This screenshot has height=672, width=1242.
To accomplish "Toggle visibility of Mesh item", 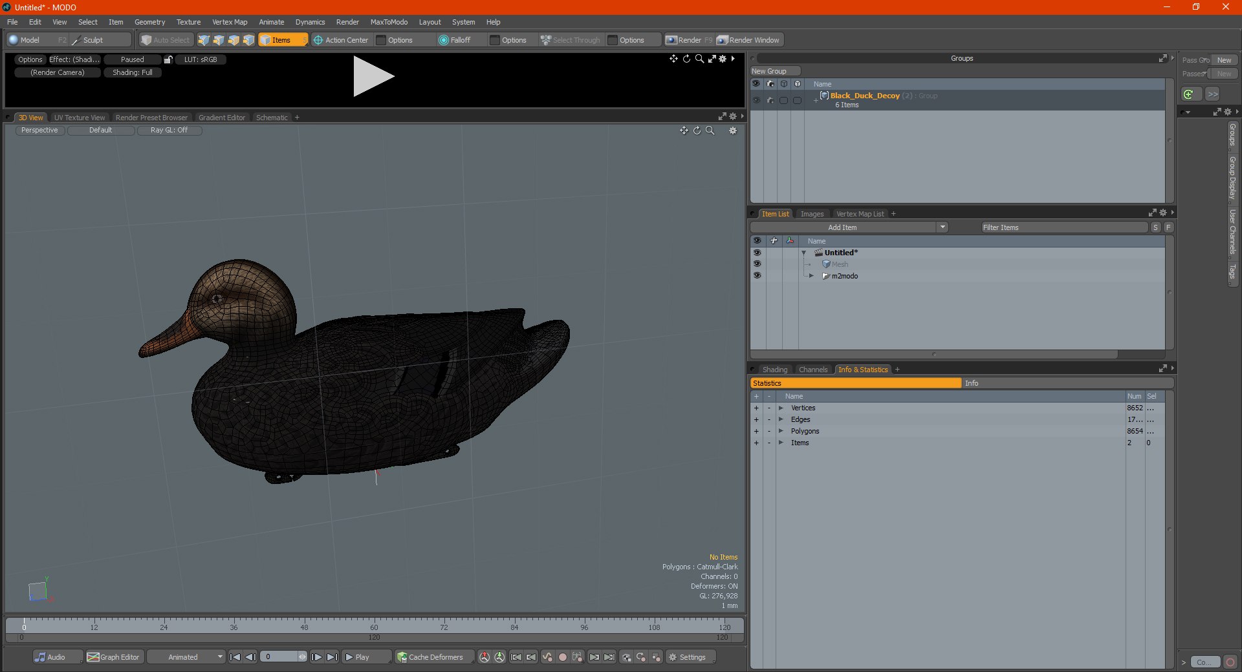I will click(x=757, y=264).
